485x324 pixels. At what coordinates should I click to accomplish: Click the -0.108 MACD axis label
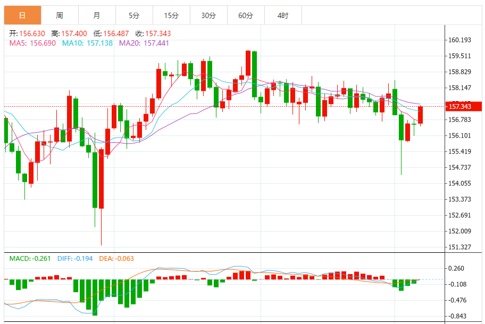pyautogui.click(x=457, y=285)
